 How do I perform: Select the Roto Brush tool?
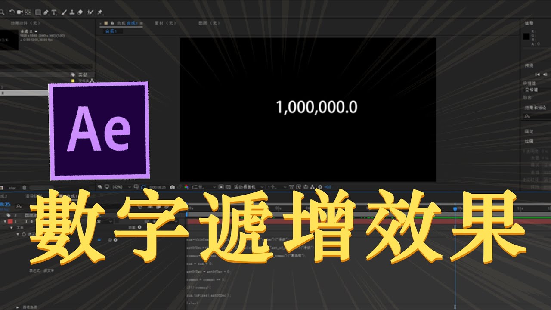click(x=90, y=12)
